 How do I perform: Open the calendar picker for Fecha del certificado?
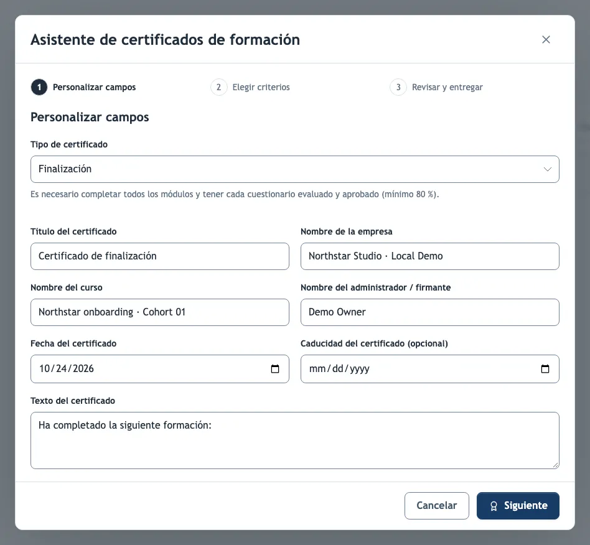pos(275,369)
